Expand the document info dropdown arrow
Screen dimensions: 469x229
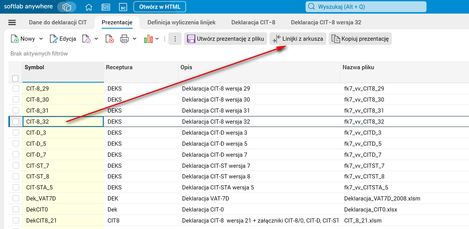(97, 39)
